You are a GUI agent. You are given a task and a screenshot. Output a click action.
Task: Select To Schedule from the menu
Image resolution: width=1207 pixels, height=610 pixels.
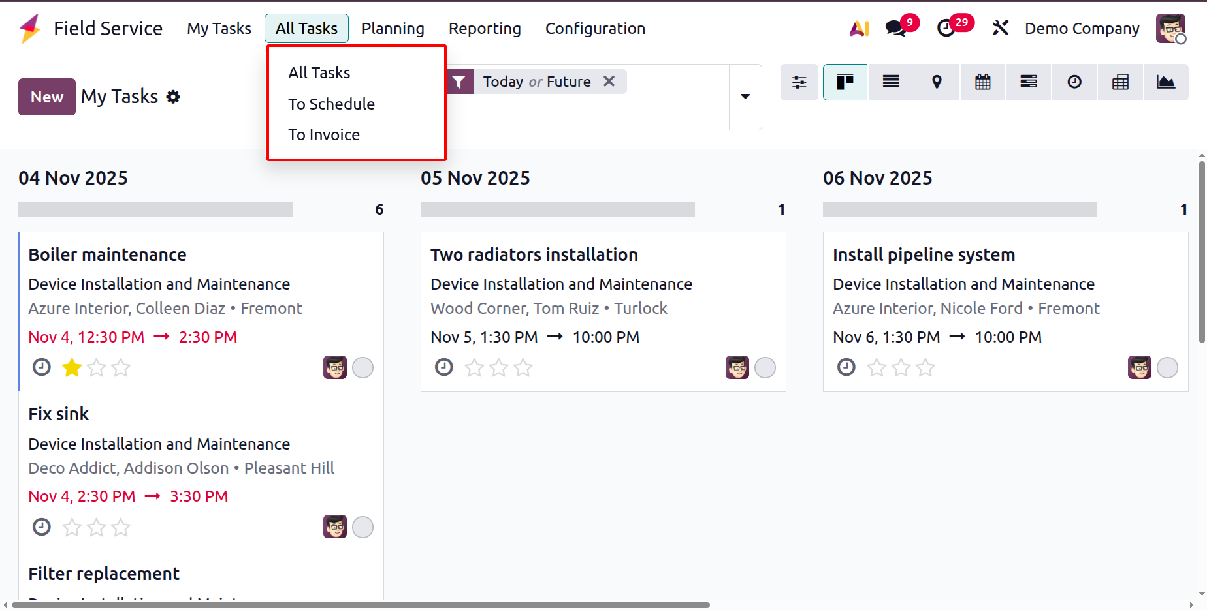(x=331, y=104)
